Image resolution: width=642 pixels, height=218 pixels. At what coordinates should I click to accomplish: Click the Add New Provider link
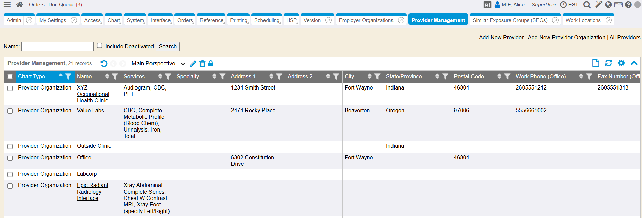click(501, 37)
